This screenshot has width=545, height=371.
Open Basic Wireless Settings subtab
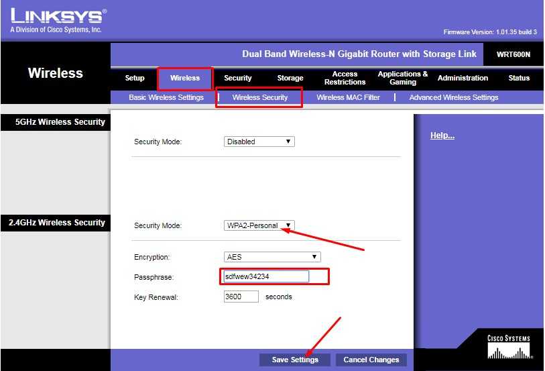tap(166, 97)
